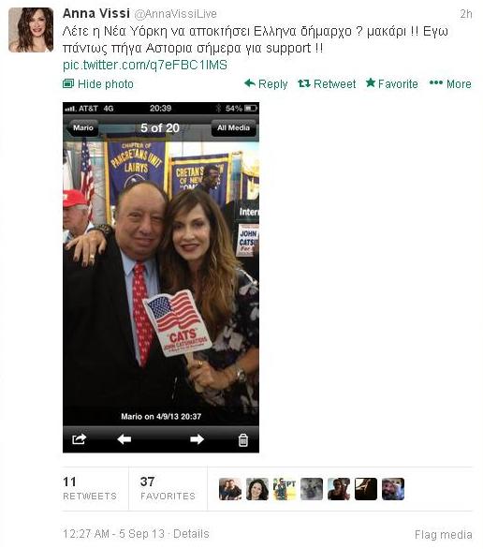Toggle Hide photo link
Image resolution: width=483 pixels, height=549 pixels.
point(98,84)
